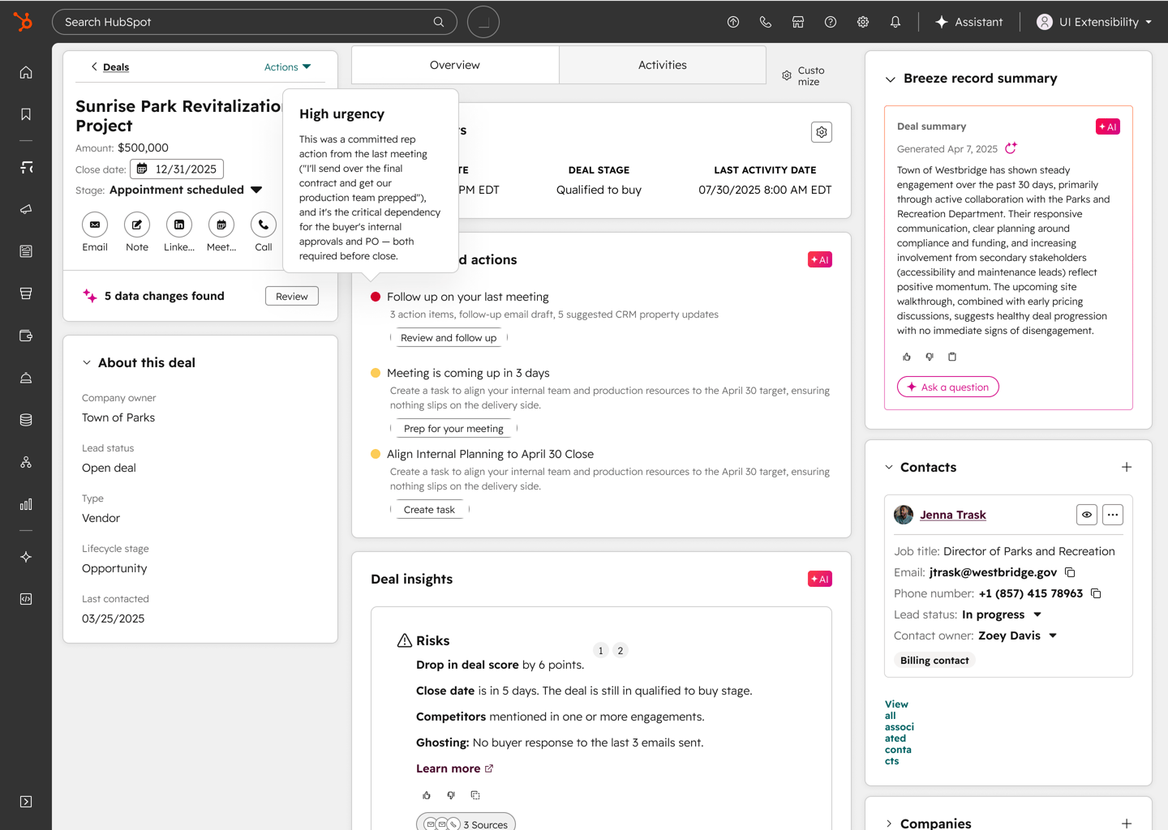This screenshot has width=1168, height=830.
Task: Open the Help question mark icon
Action: [831, 22]
